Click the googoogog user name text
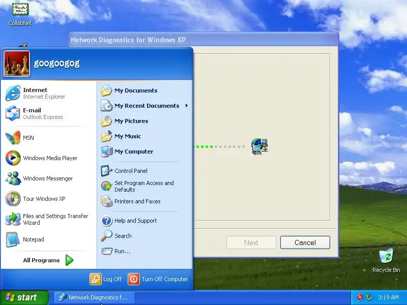The height and width of the screenshot is (305, 407). [x=56, y=63]
